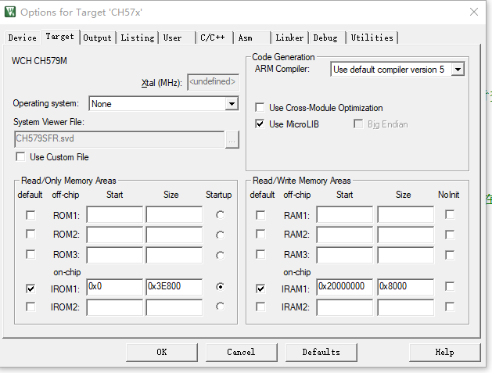Screen dimensions: 492x373
Task: Switch to the User tab
Action: (177, 38)
